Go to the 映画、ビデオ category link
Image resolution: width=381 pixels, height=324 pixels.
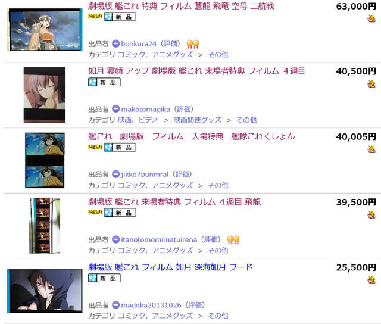[138, 120]
